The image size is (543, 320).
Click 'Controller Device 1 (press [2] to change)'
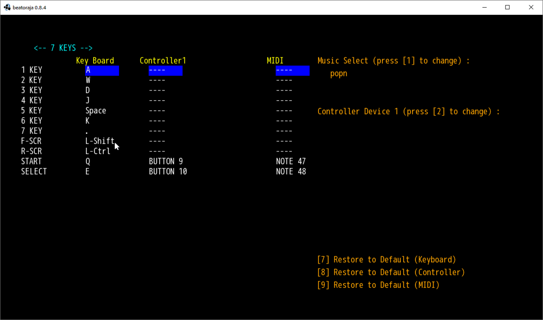(x=409, y=111)
